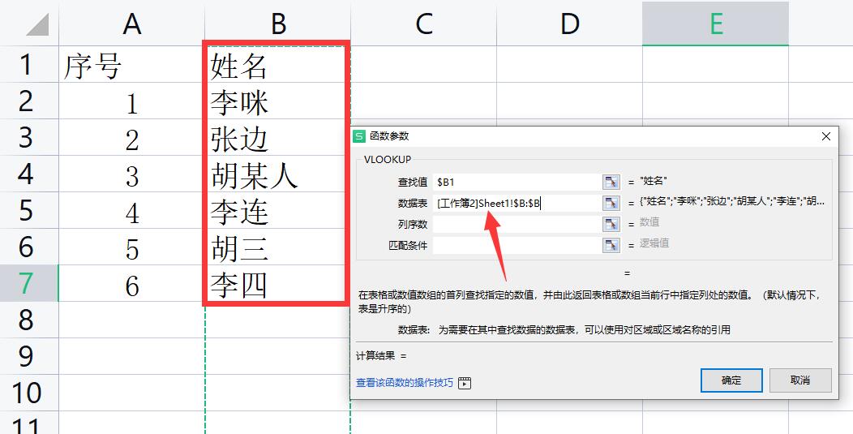The height and width of the screenshot is (434, 853).
Task: Click range selector icon for 查找值 field
Action: tap(611, 182)
